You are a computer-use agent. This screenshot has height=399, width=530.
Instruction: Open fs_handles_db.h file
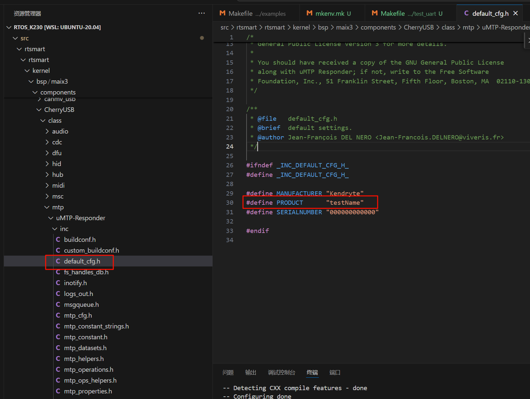(108, 272)
